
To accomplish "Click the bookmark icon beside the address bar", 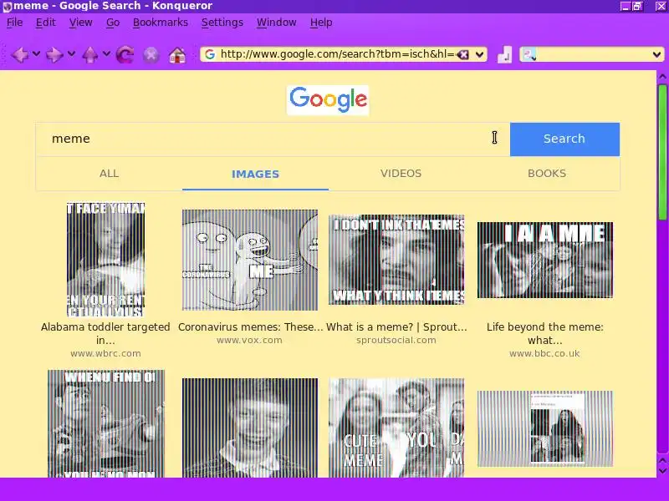I will [x=505, y=55].
